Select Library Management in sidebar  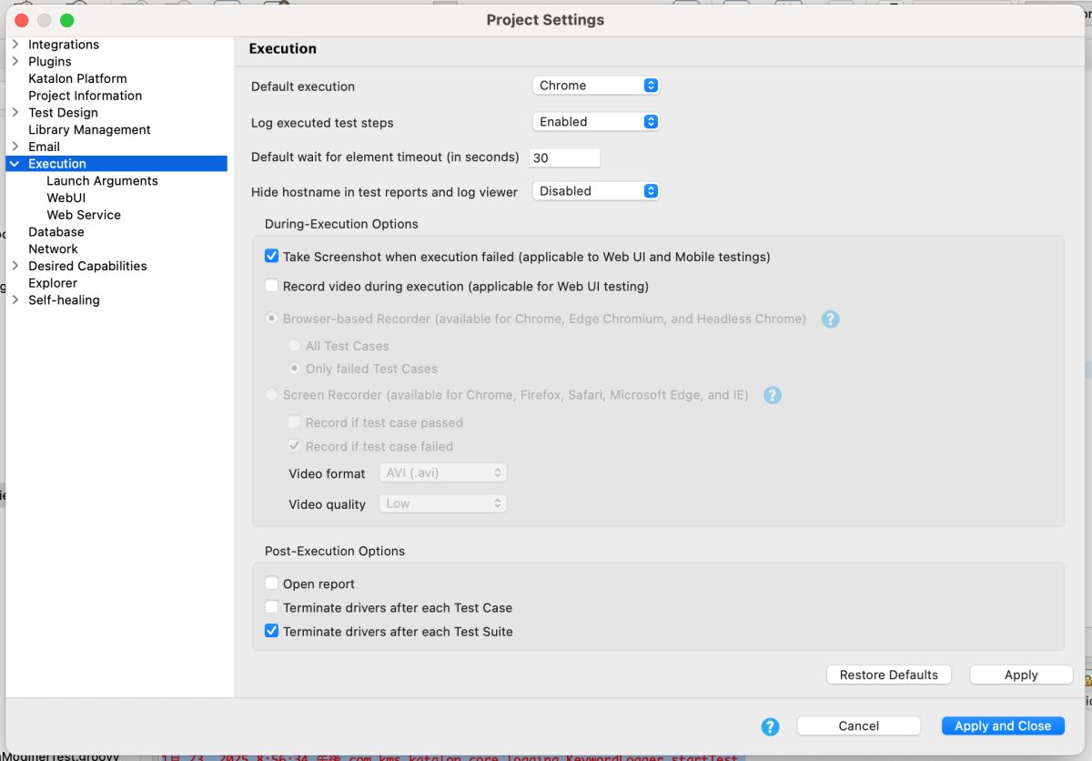point(89,129)
